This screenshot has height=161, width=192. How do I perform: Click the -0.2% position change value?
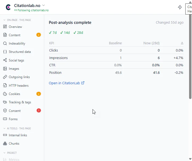tap(179, 72)
